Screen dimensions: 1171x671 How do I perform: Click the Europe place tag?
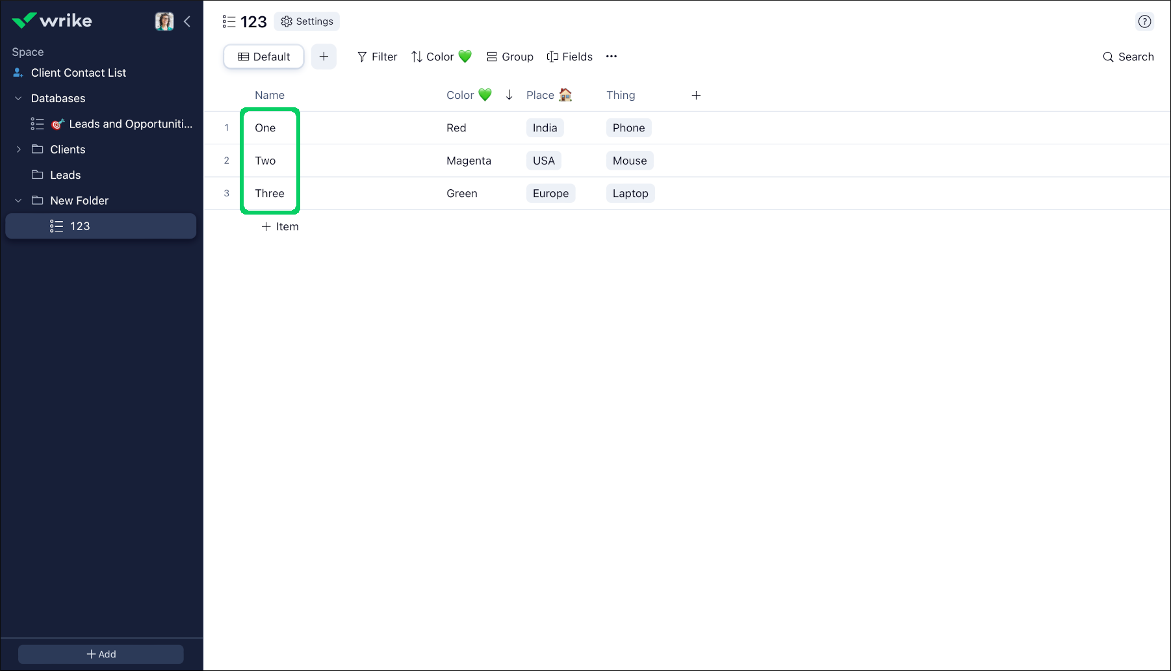pos(550,193)
